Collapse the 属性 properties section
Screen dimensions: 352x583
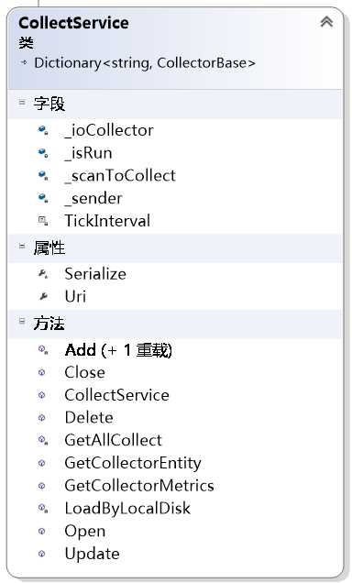pyautogui.click(x=22, y=246)
